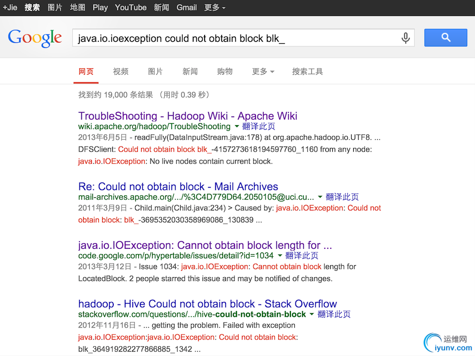Click the 2013年3月12日 result date

pos(105,267)
